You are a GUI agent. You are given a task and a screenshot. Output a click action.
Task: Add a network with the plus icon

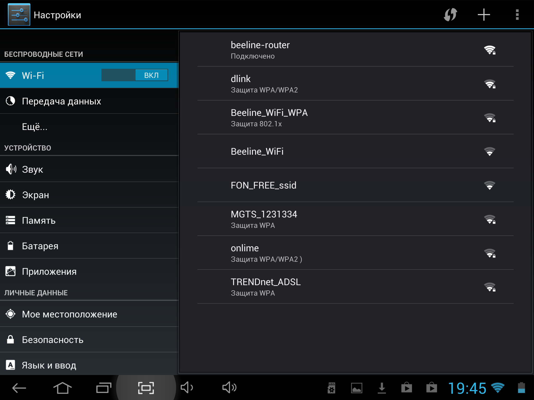pyautogui.click(x=484, y=15)
